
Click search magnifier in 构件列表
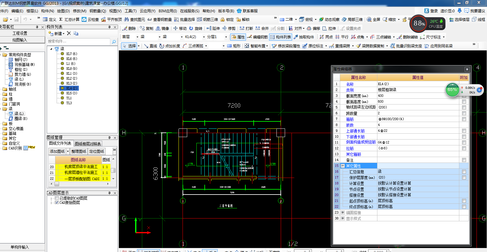tap(114, 41)
